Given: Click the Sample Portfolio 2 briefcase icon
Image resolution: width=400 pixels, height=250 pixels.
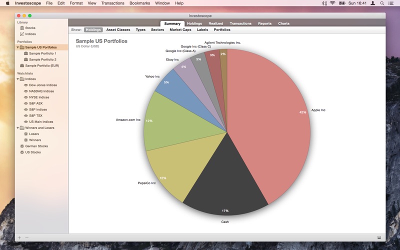Looking at the screenshot, I should point(26,59).
